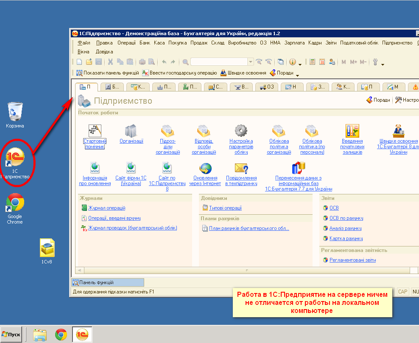Switch to the М tab
419x343 pixels.
[x=394, y=87]
